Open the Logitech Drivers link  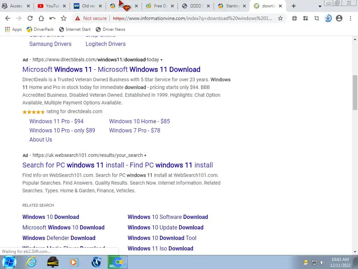tap(106, 44)
